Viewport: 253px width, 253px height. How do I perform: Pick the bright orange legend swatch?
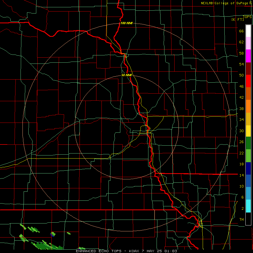(x=248, y=106)
